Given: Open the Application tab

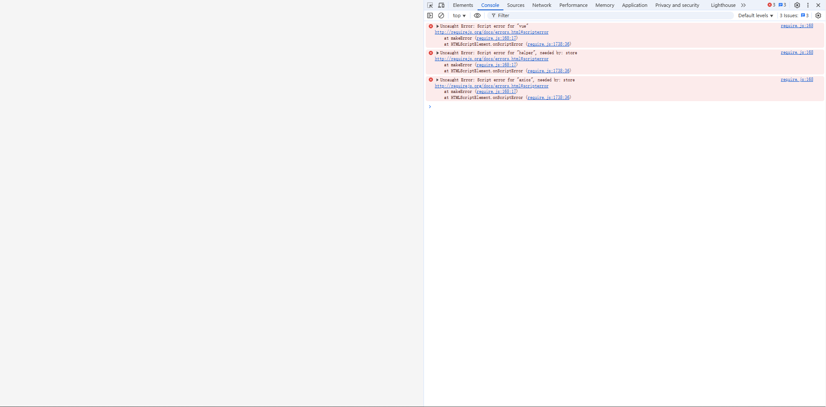Looking at the screenshot, I should click(634, 5).
